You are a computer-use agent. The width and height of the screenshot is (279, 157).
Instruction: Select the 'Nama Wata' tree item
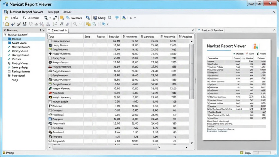19,43
